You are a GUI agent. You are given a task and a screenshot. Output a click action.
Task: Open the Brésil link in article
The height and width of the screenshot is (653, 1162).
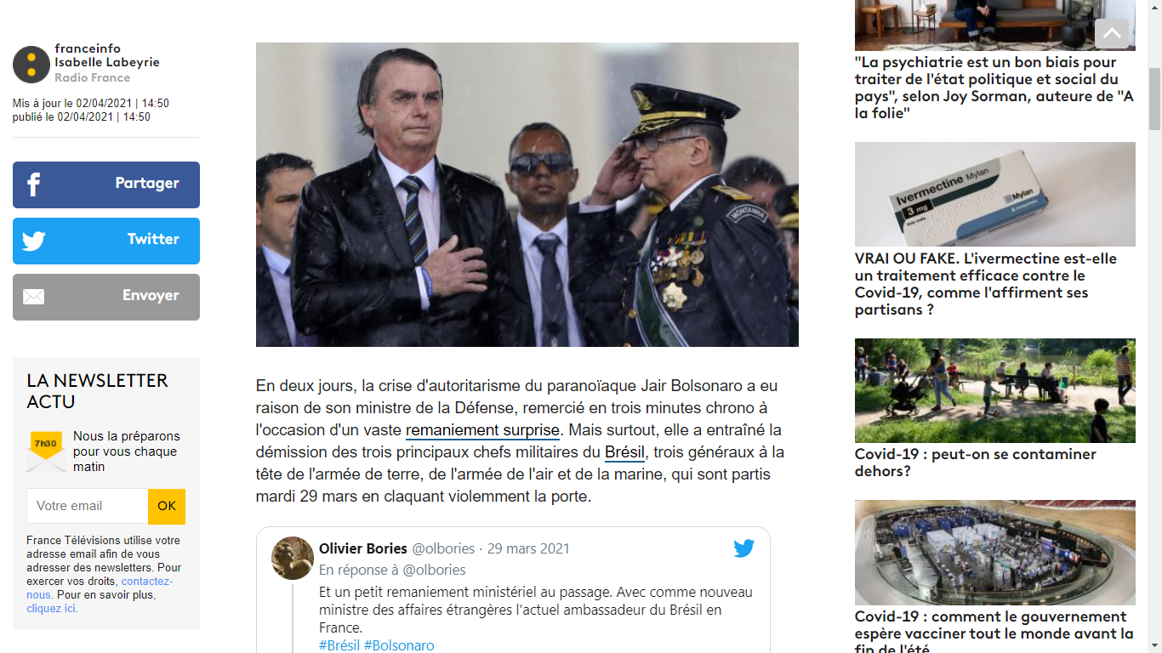click(625, 451)
